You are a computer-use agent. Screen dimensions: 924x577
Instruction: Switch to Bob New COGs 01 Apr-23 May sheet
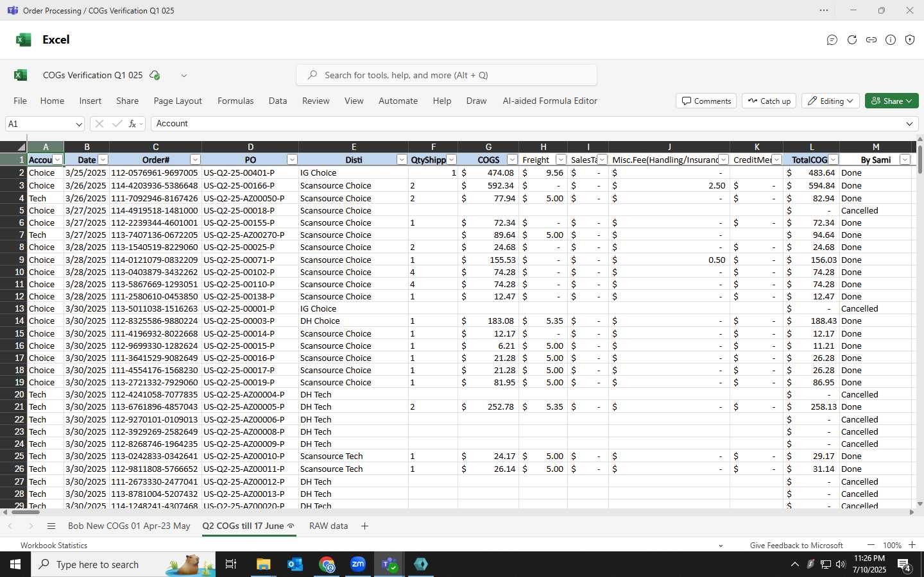(x=129, y=526)
